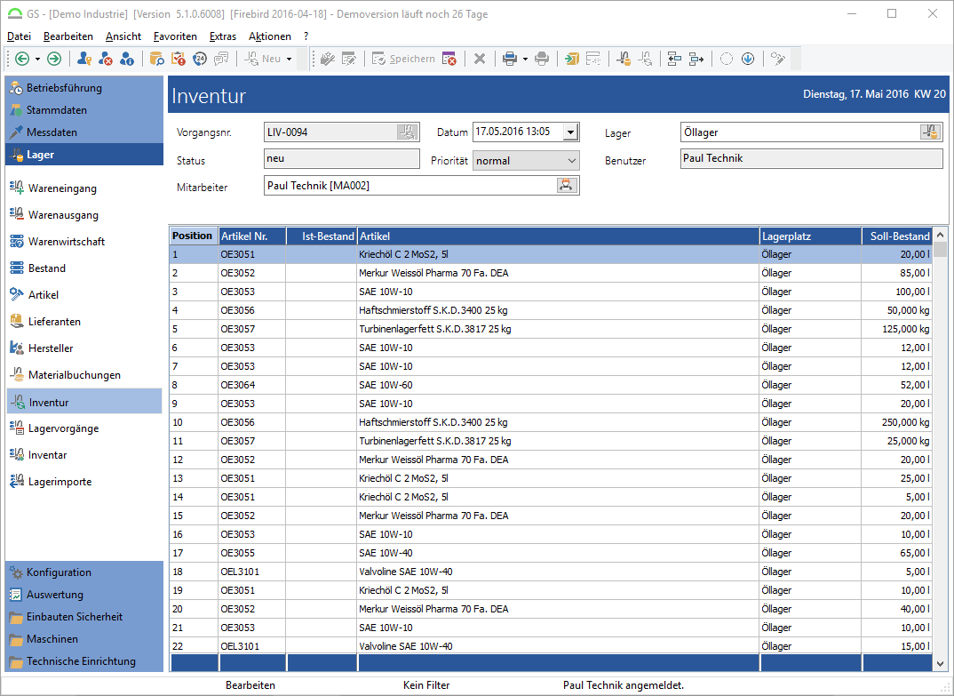The width and height of the screenshot is (954, 696).
Task: Click the blue printer icon
Action: 510,59
